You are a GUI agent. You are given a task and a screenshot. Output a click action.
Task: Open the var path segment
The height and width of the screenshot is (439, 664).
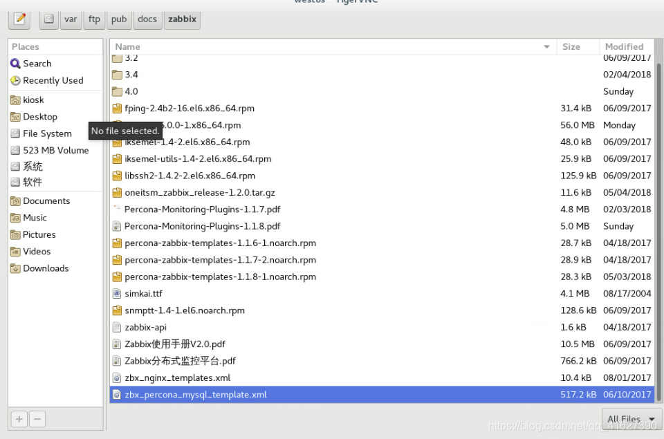[x=71, y=19]
